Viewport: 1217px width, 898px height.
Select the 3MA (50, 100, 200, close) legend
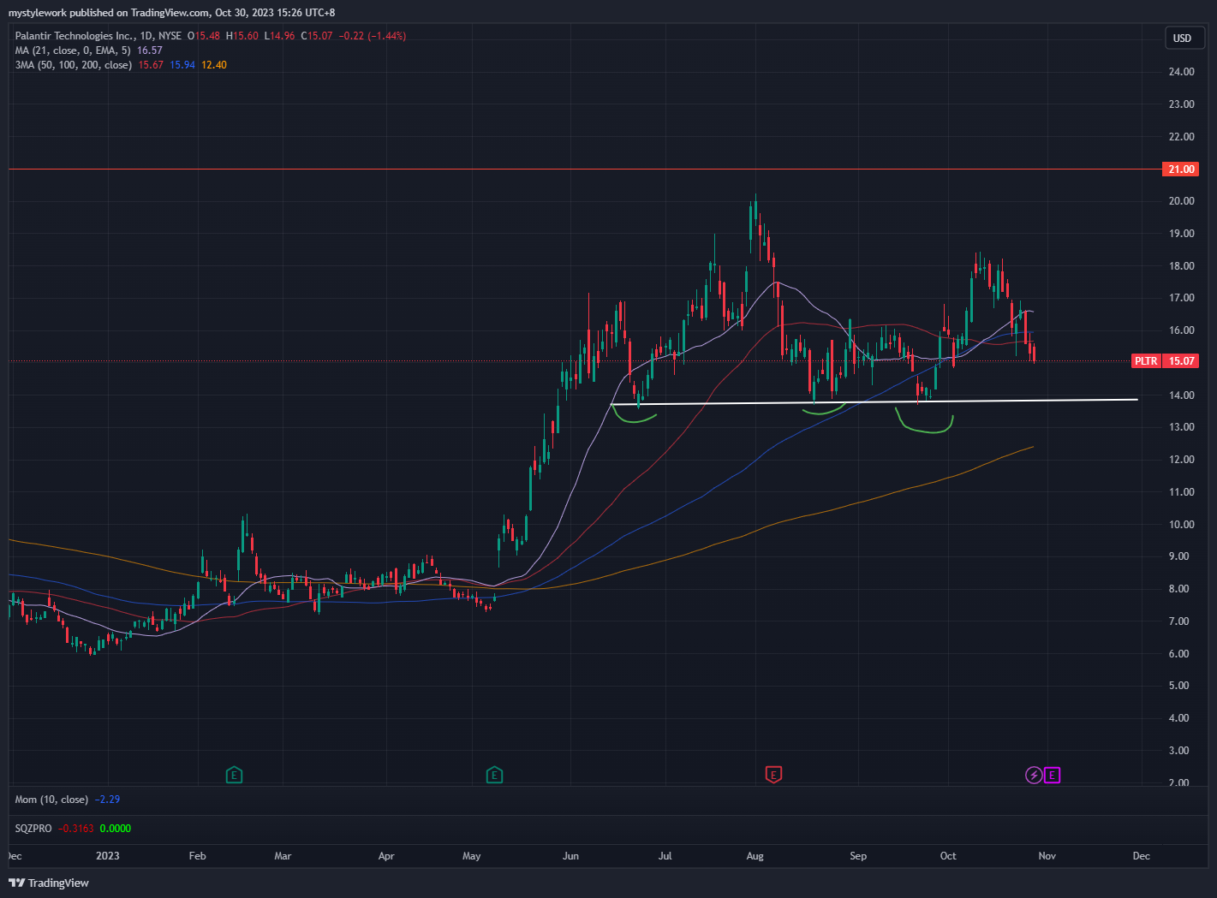click(74, 65)
